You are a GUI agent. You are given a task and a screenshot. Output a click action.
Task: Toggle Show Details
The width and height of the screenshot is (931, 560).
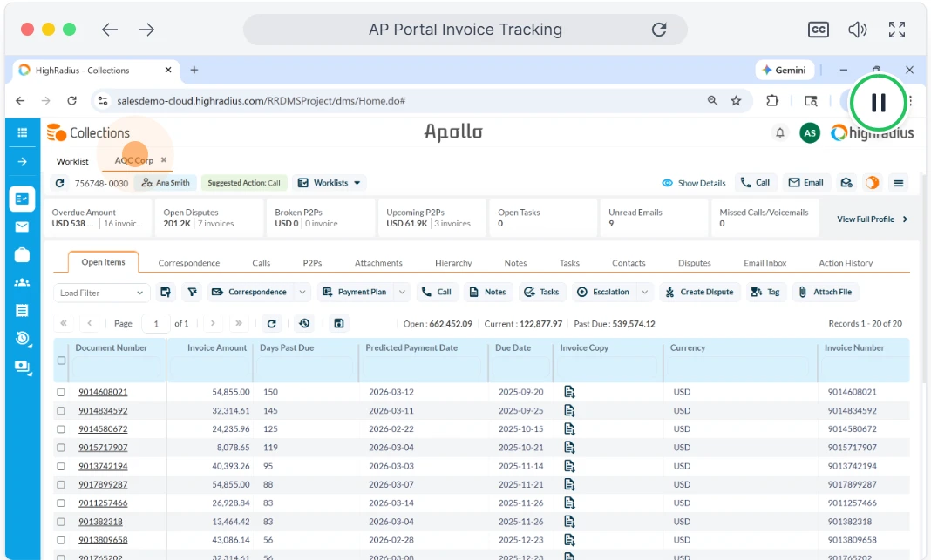coord(694,183)
